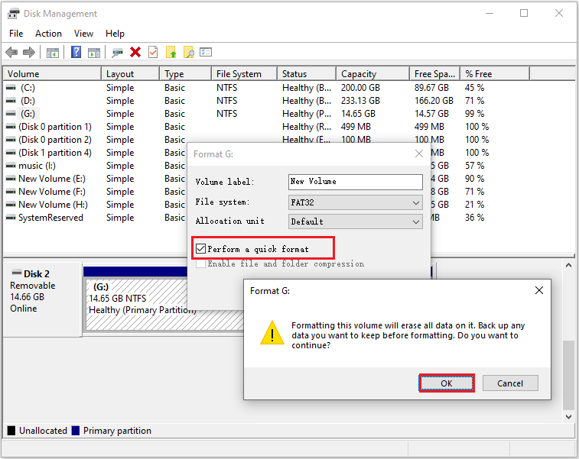The image size is (579, 459).
Task: Select the Disk 2 Removable label
Action: (x=42, y=299)
